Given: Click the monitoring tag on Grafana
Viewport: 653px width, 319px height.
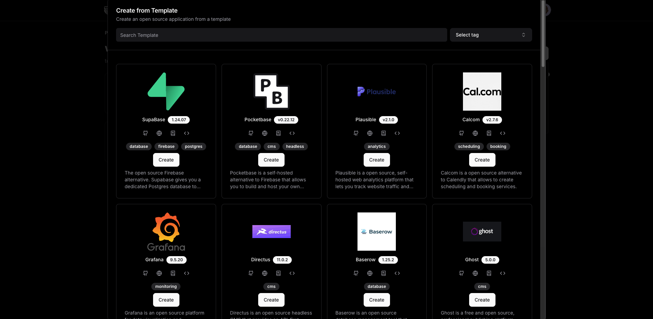Looking at the screenshot, I should 166,287.
